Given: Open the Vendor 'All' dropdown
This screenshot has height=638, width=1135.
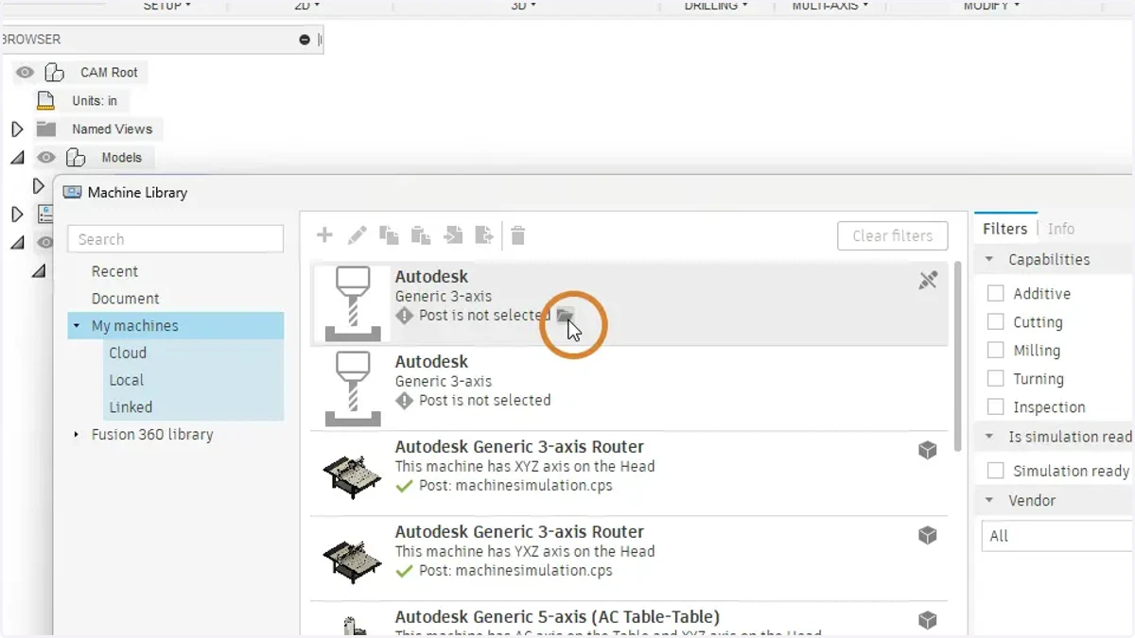Looking at the screenshot, I should [x=1057, y=536].
